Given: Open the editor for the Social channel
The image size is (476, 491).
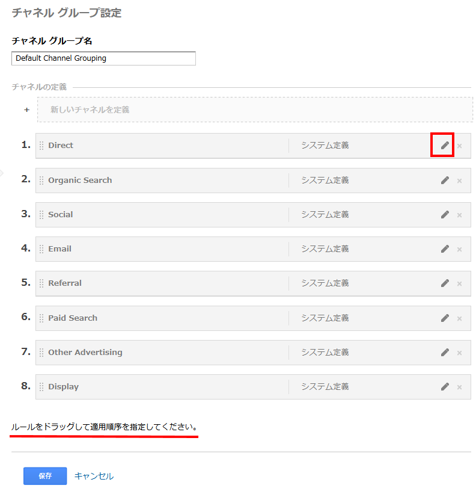Looking at the screenshot, I should (445, 215).
